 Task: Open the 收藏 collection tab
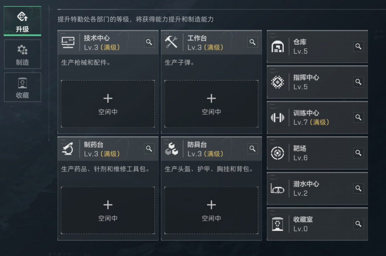23,87
